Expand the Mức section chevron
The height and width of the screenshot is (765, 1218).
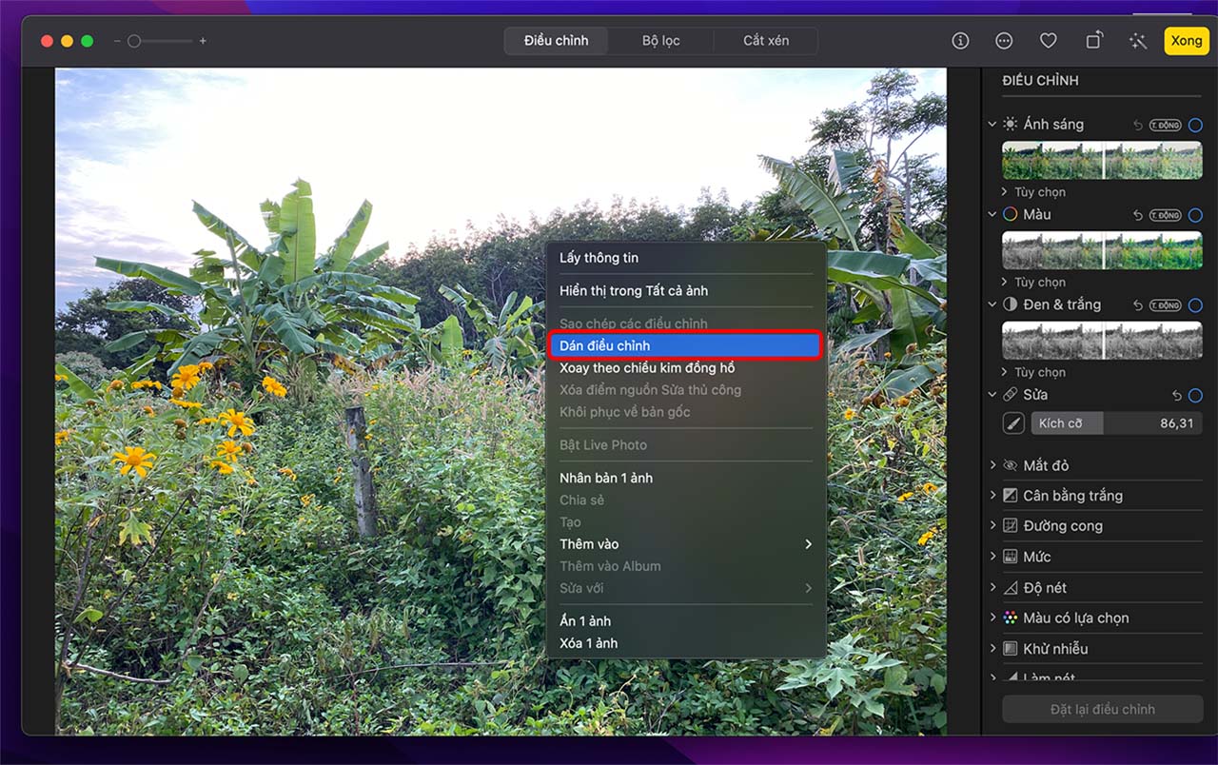tap(992, 557)
